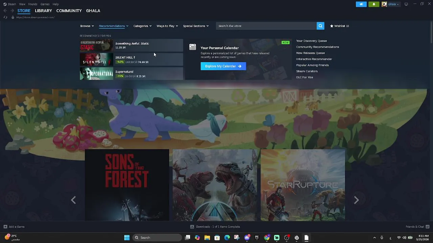Image resolution: width=433 pixels, height=243 pixels.
Task: Show the next carousel games
Action: click(356, 200)
